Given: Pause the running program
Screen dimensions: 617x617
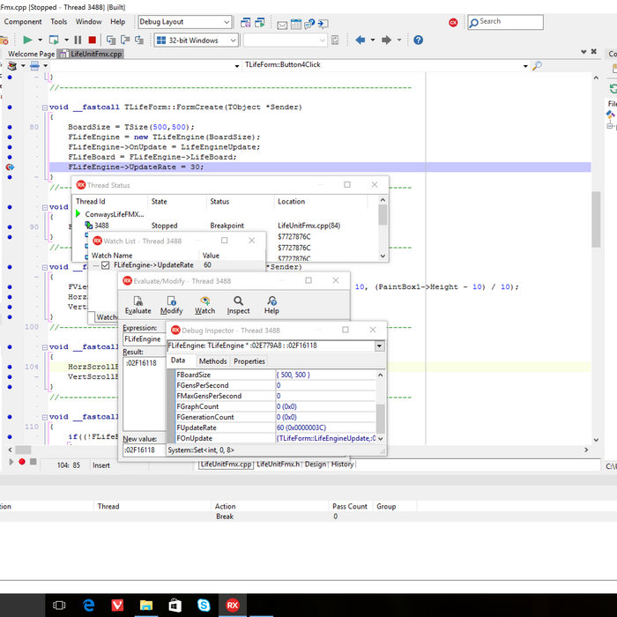Looking at the screenshot, I should (x=78, y=40).
